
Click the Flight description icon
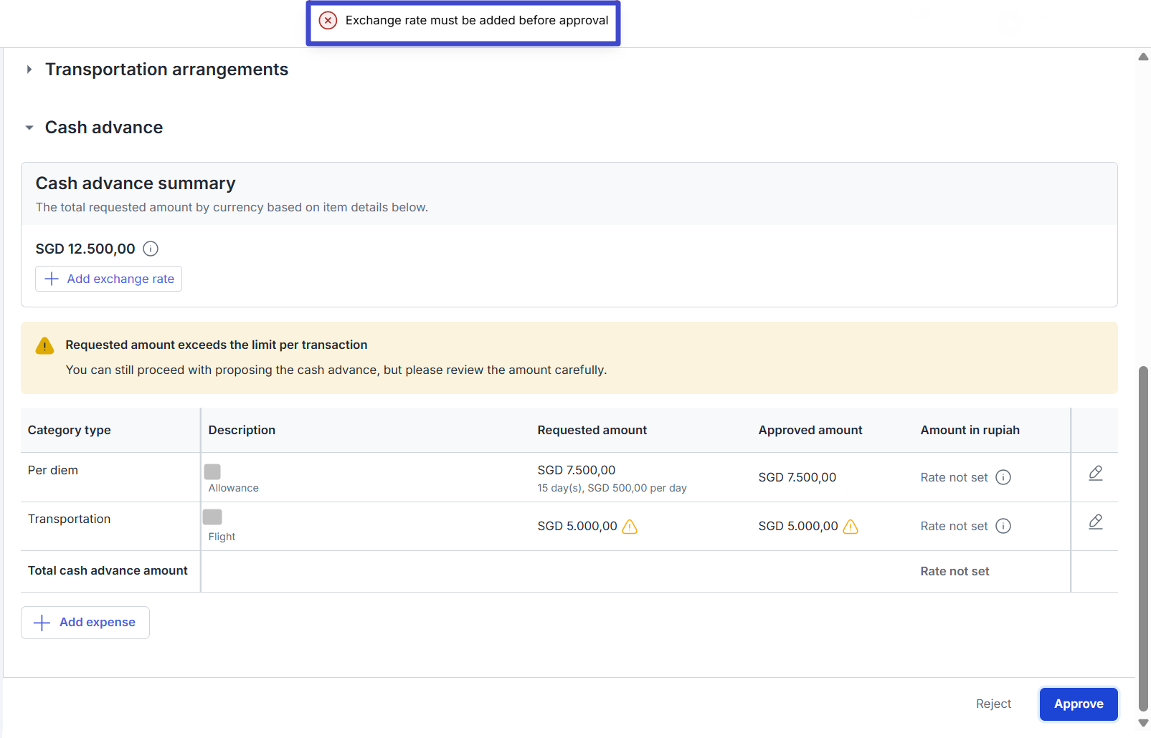[212, 517]
